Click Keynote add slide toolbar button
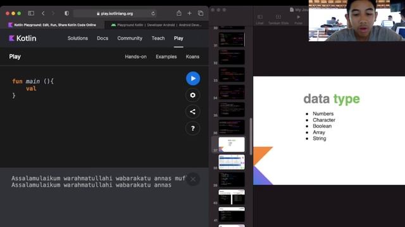Viewport: 405px width, 227px height. tap(278, 20)
